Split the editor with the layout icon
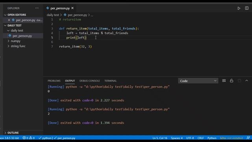 (247, 8)
